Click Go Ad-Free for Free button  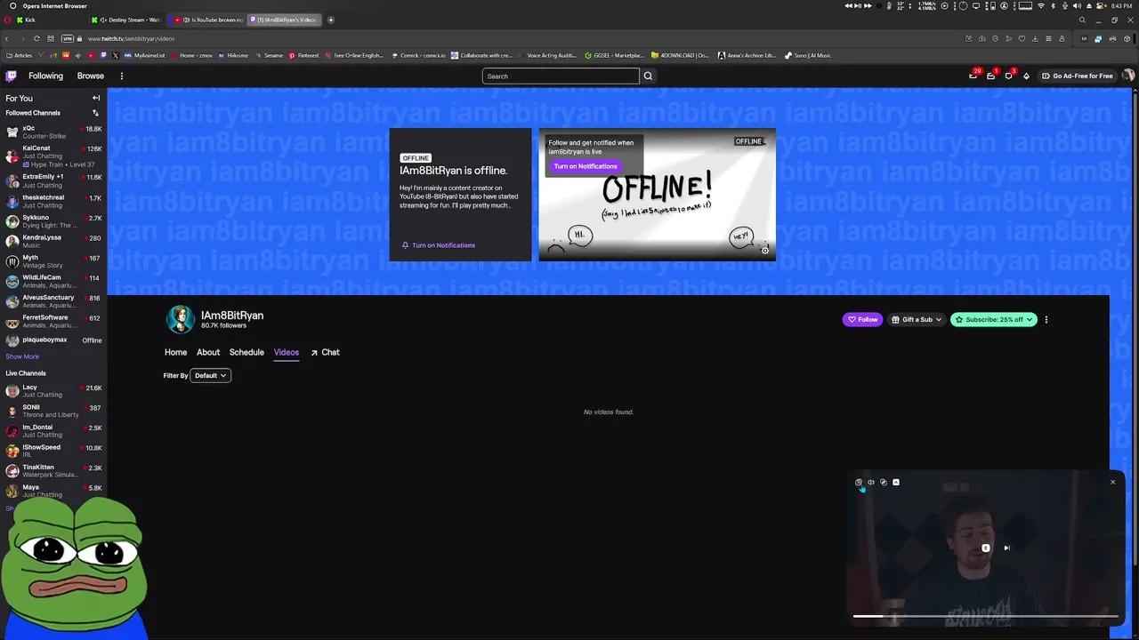(x=1078, y=76)
